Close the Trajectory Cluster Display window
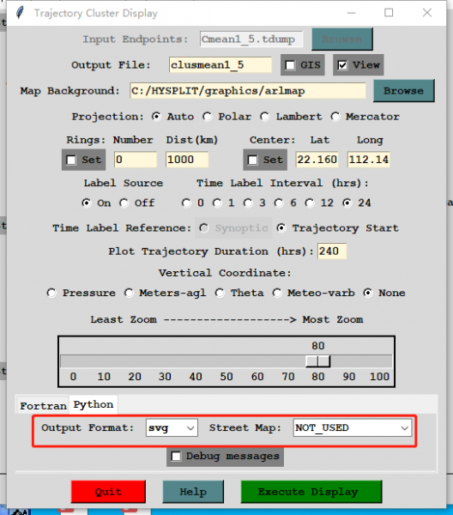Viewport: 453px width, 515px height. click(427, 13)
